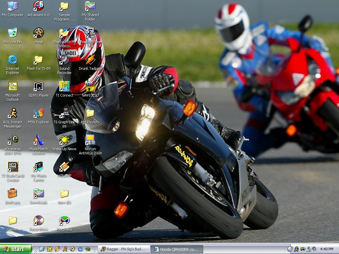Image resolution: width=339 pixels, height=254 pixels.
Task: Switch to Honda CBR600RR taskbar window
Action: click(177, 249)
